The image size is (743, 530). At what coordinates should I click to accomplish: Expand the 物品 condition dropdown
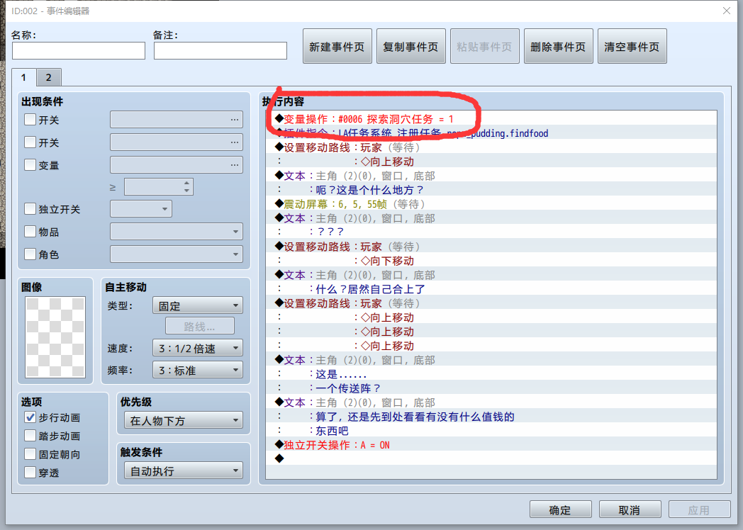coord(177,232)
